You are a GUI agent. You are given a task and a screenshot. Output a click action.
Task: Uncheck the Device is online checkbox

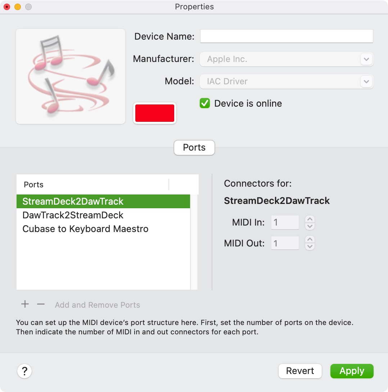click(x=205, y=103)
